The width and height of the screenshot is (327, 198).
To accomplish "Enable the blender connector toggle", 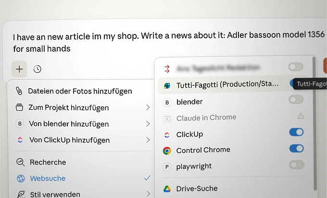I will point(296,99).
